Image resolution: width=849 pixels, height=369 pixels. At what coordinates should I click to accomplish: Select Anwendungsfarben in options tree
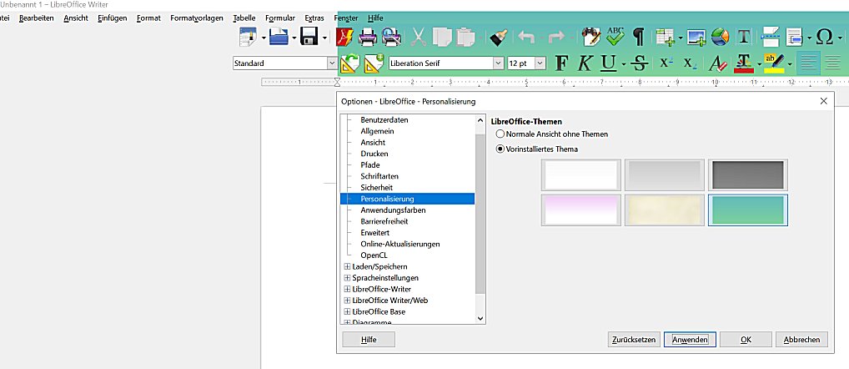[x=393, y=210]
